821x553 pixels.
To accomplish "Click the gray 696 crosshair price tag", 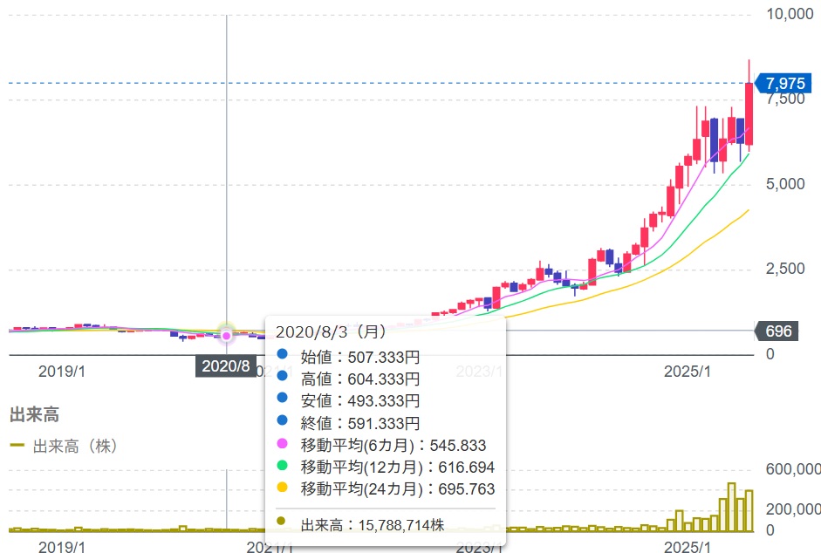I will pos(777,331).
